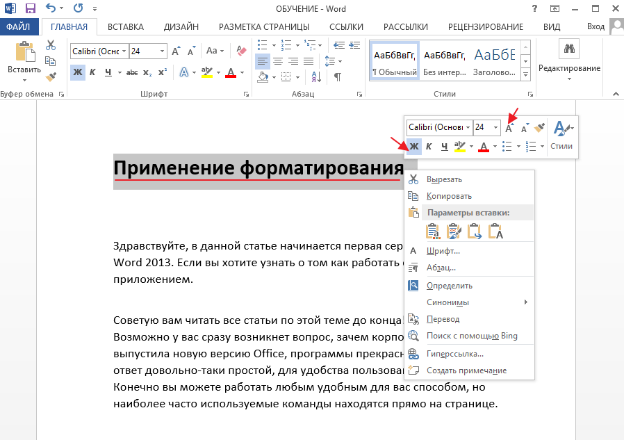The height and width of the screenshot is (440, 624).
Task: Open the ФАЙЛ tab
Action: point(19,26)
